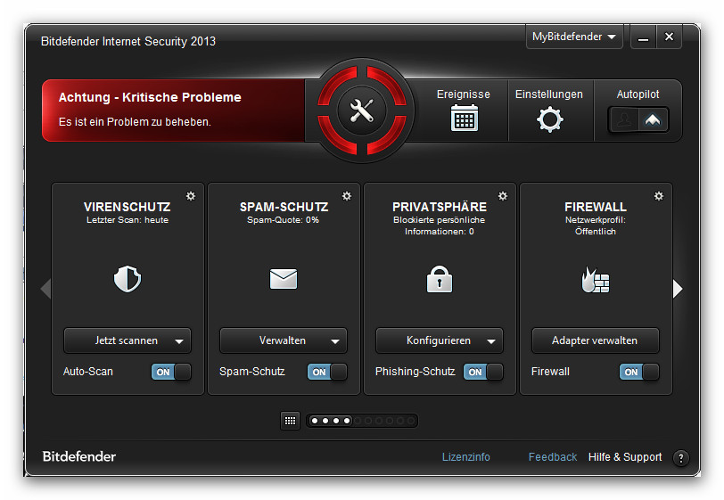
Task: Expand the Jetzt scannen dropdown arrow
Action: click(179, 341)
